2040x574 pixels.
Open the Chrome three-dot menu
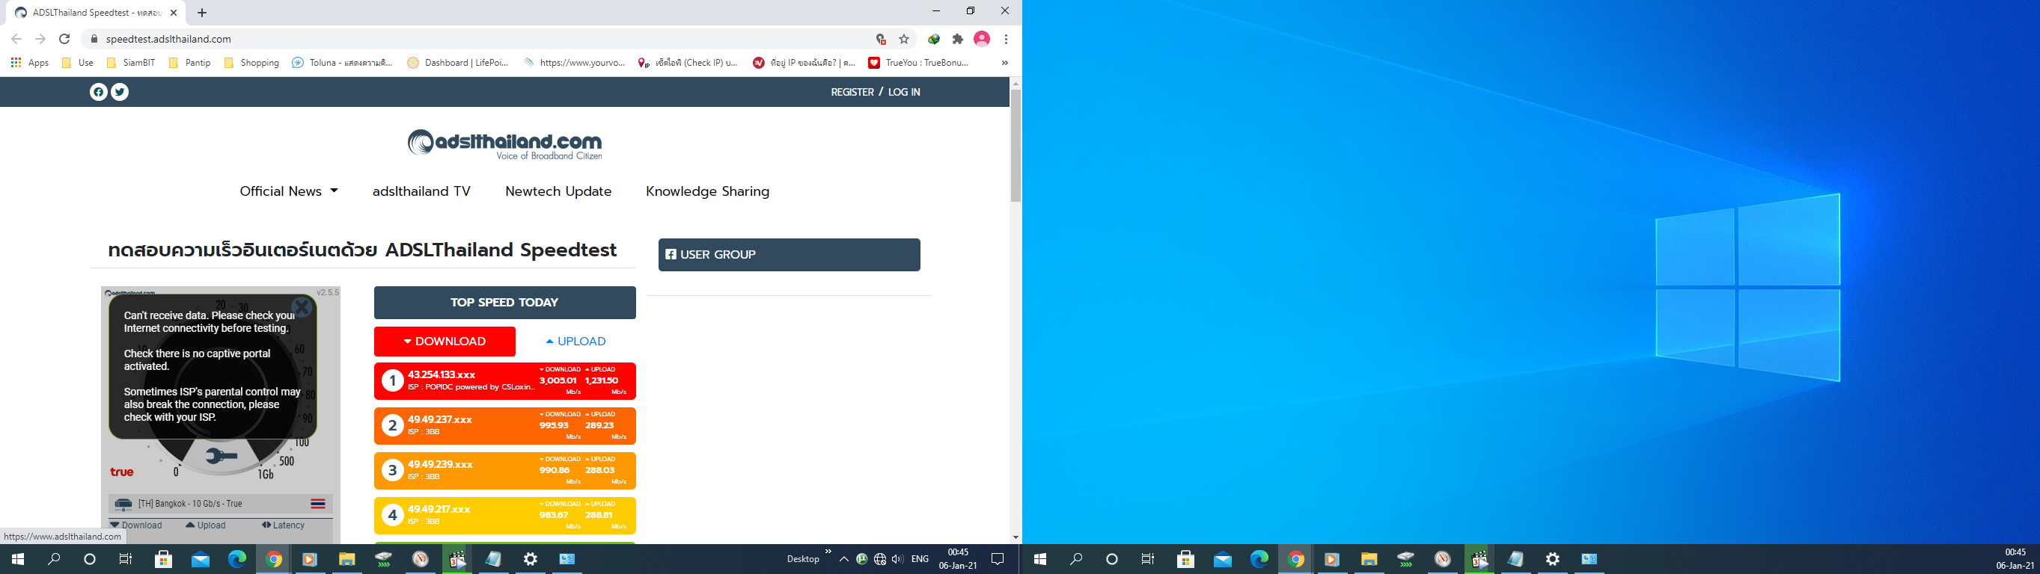tap(1006, 39)
